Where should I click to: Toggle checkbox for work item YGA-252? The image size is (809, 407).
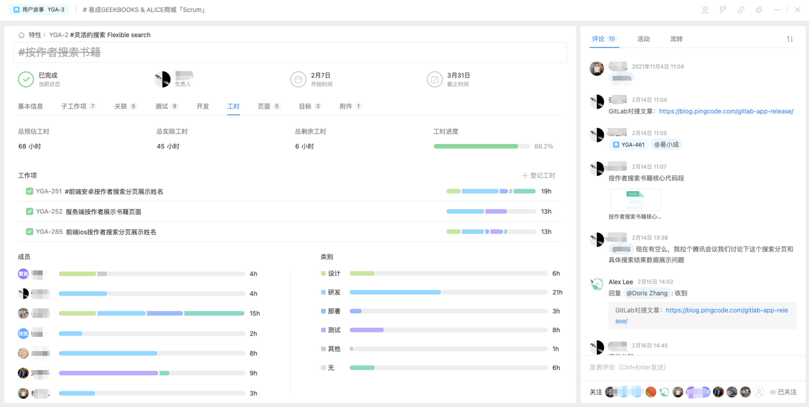30,211
